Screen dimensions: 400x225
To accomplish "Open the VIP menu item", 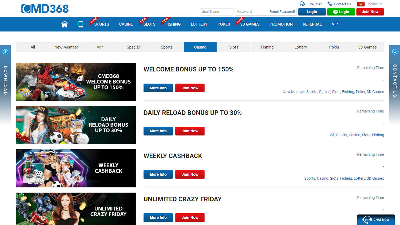I will (335, 24).
